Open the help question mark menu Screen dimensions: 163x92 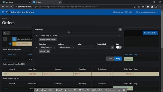point(131,12)
